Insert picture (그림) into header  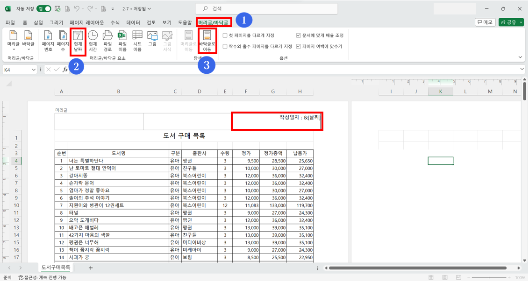click(152, 39)
